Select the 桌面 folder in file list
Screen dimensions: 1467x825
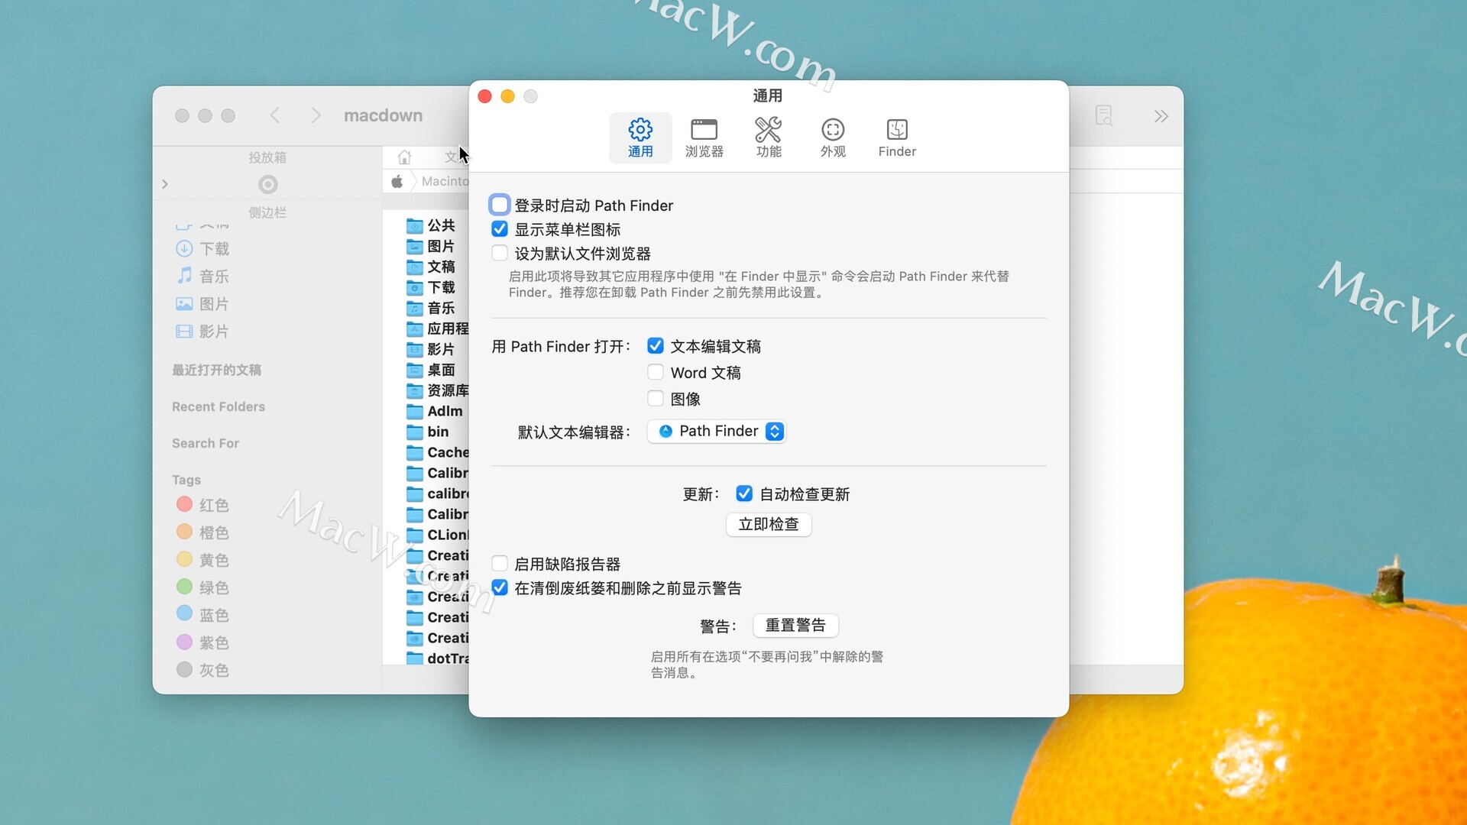coord(431,370)
